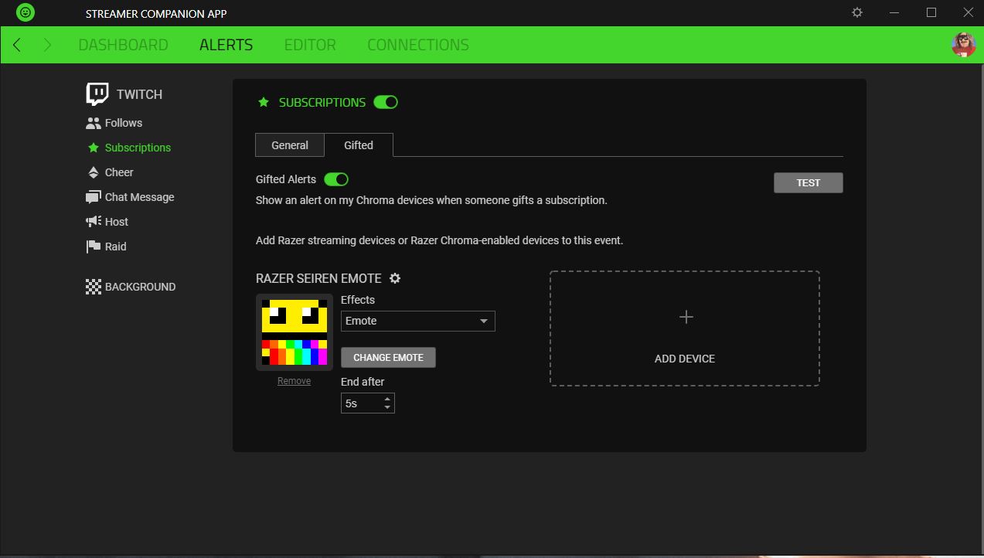984x558 pixels.
Task: Minimize the Streamer Companion App window
Action: pyautogui.click(x=894, y=13)
